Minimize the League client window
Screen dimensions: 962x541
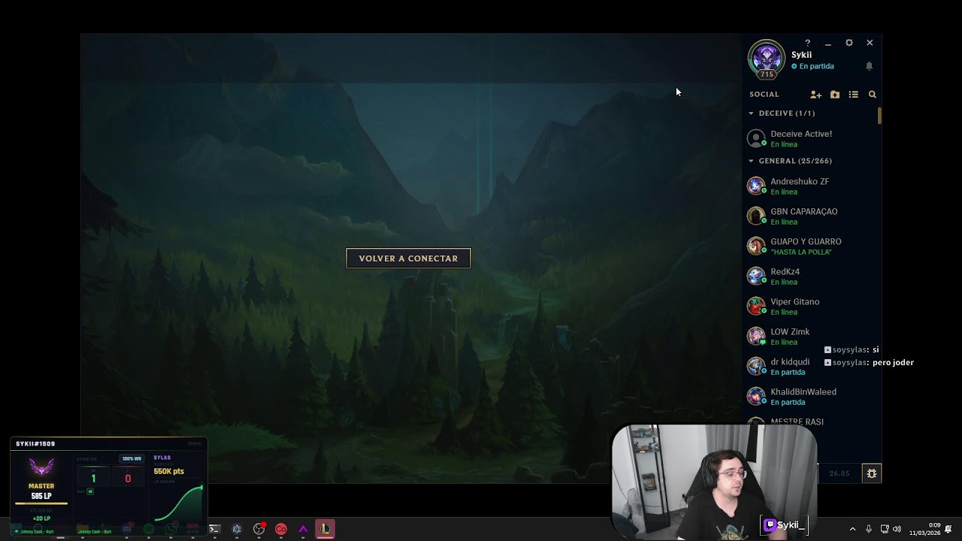pos(828,44)
